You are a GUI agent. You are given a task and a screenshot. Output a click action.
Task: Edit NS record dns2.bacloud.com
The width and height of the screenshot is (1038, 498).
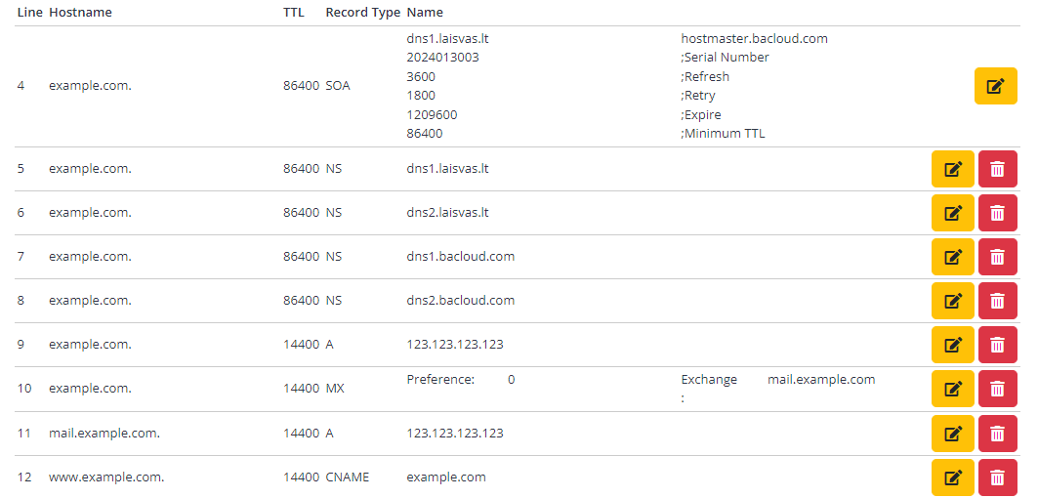pyautogui.click(x=953, y=302)
